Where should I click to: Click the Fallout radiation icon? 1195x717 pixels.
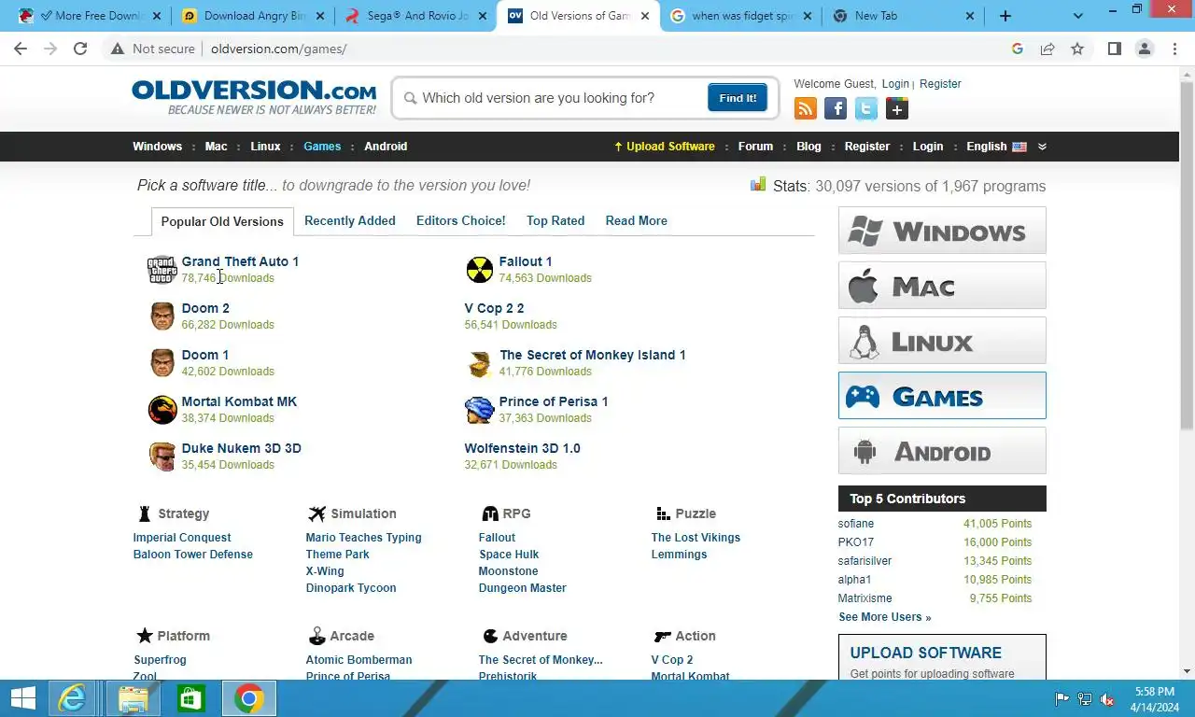[479, 270]
